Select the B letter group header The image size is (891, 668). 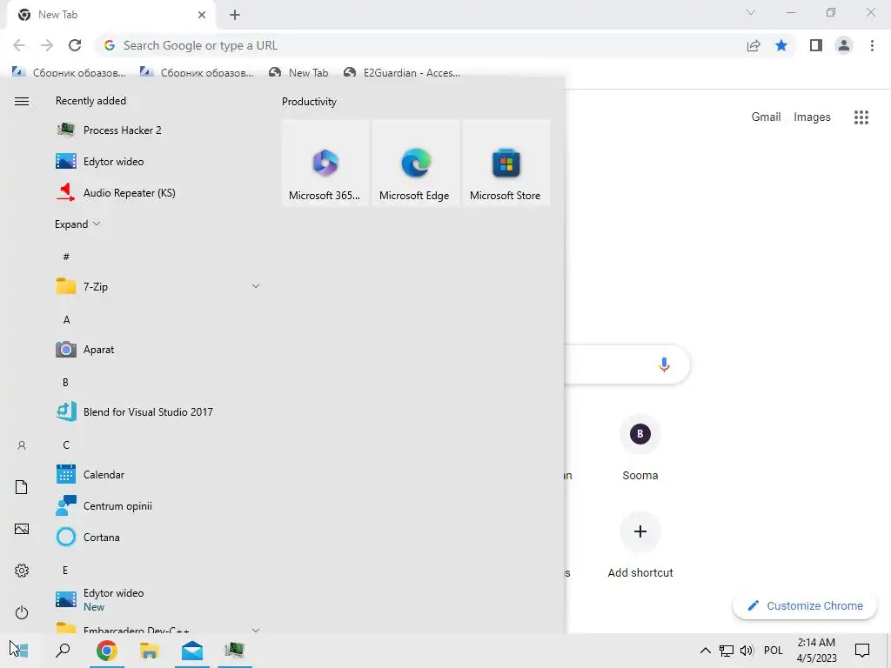(x=65, y=383)
